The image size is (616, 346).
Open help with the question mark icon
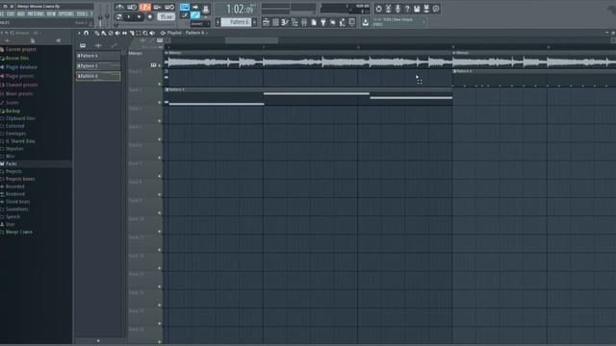coord(407,9)
